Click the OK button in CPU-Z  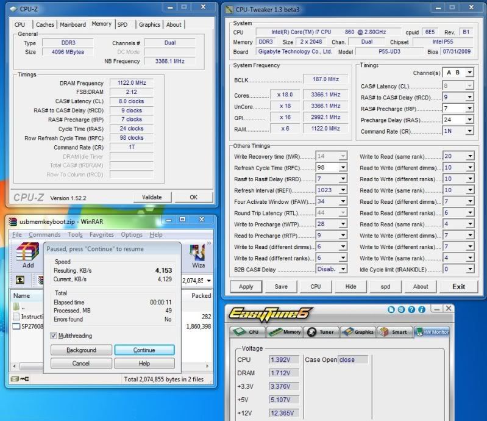[x=193, y=197]
